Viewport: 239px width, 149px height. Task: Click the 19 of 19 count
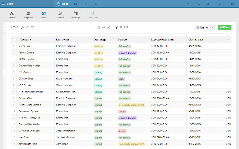click(124, 27)
